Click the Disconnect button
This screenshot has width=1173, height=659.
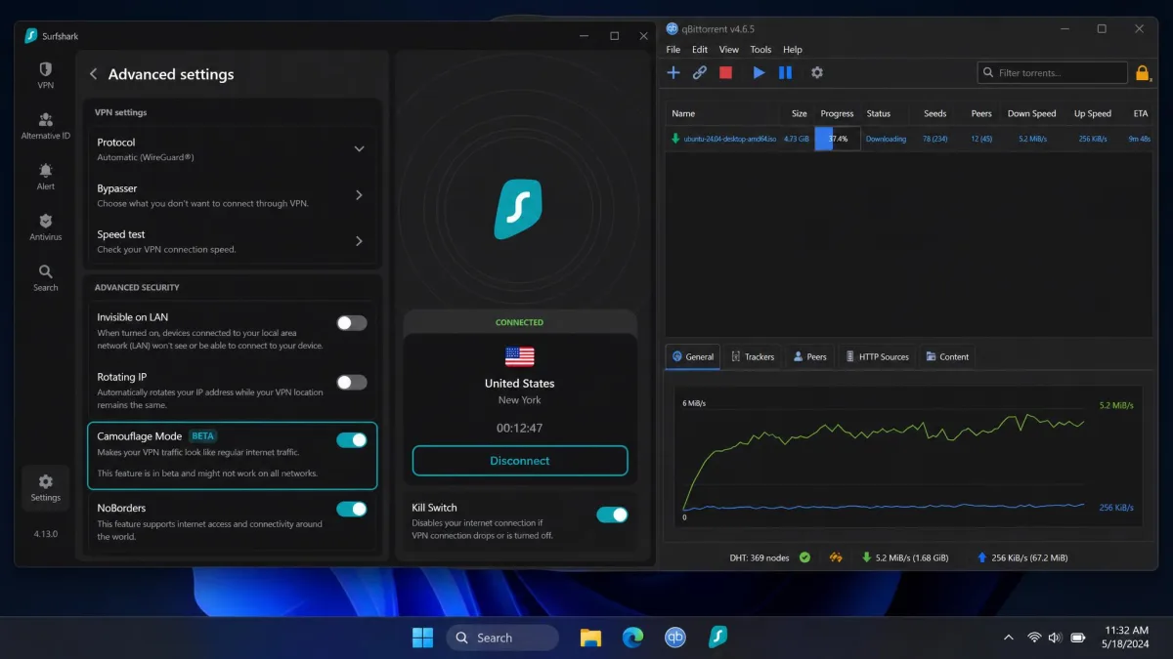(x=520, y=461)
